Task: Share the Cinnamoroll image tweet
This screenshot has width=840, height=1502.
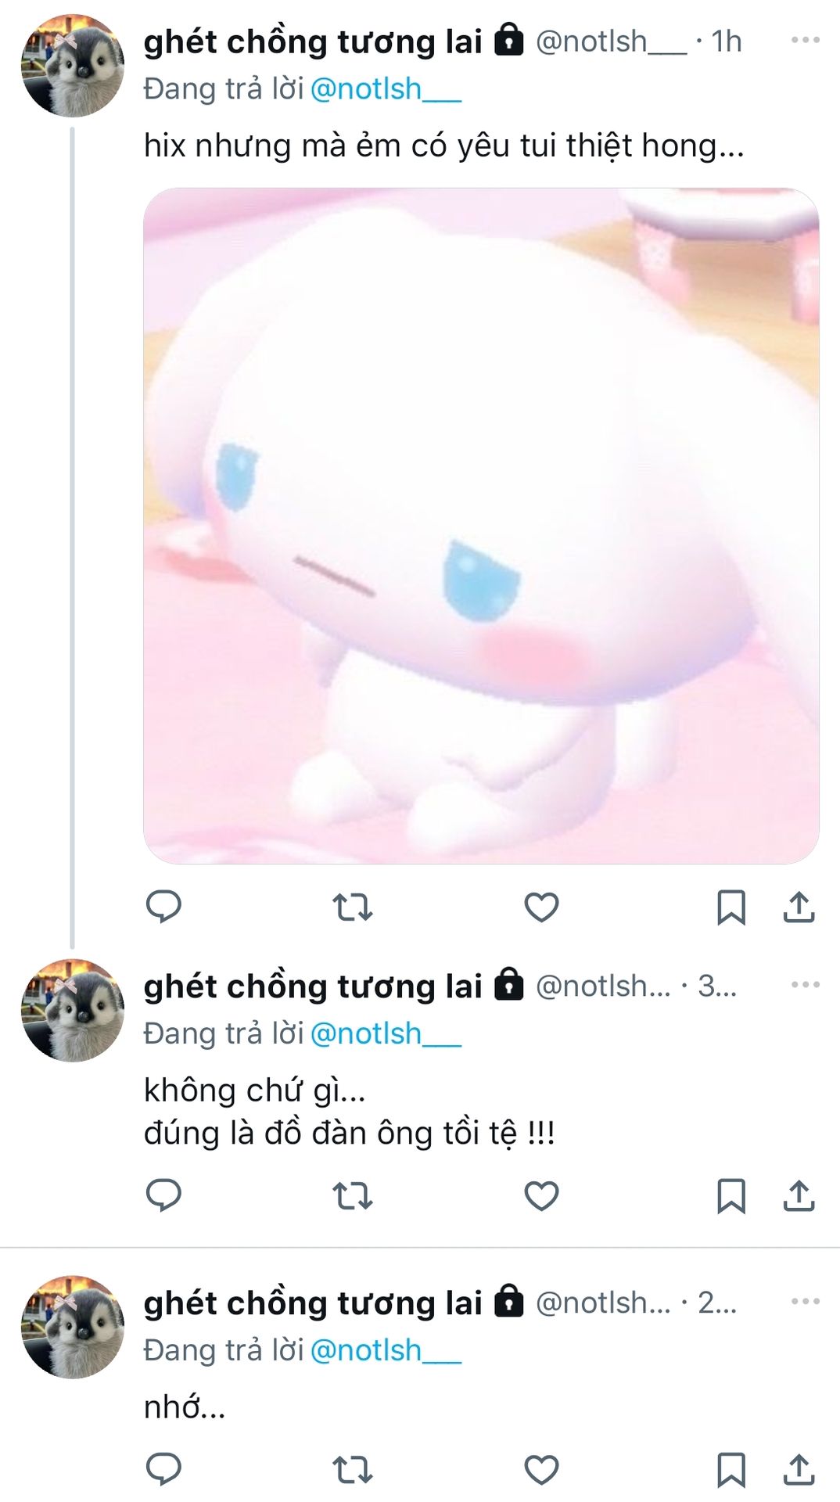Action: 799,907
